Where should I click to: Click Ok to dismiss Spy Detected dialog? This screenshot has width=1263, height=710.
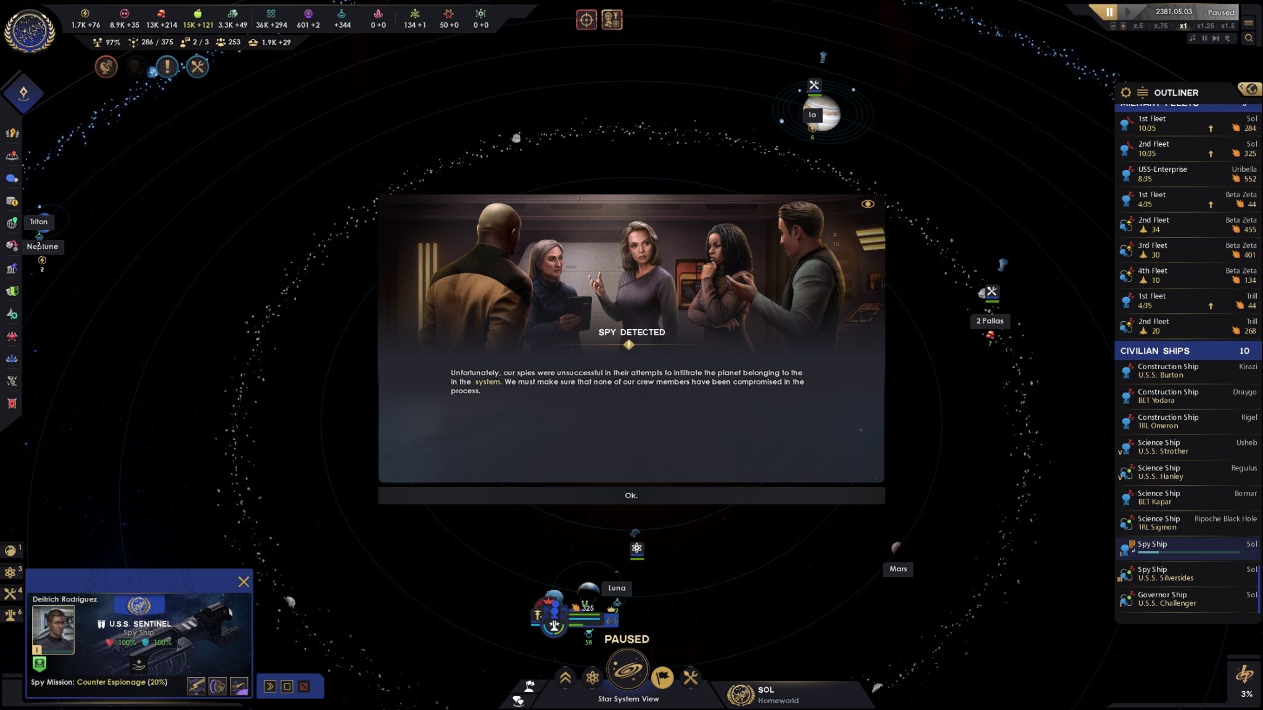[631, 495]
